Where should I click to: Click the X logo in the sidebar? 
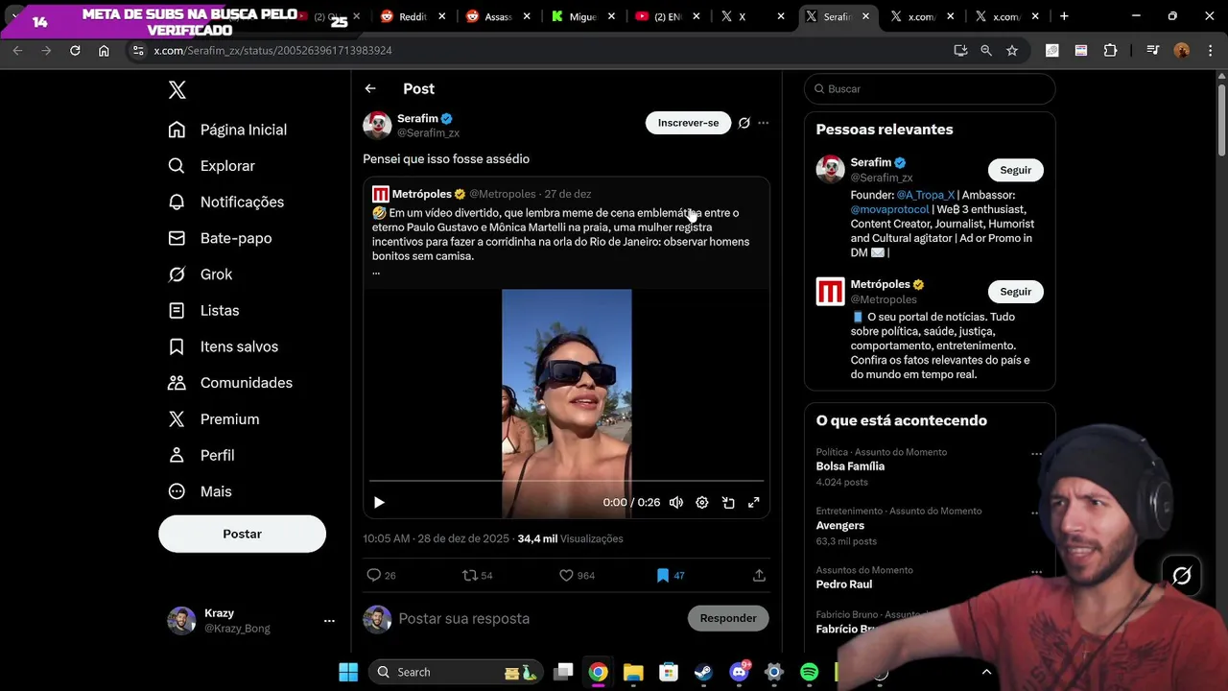click(177, 89)
